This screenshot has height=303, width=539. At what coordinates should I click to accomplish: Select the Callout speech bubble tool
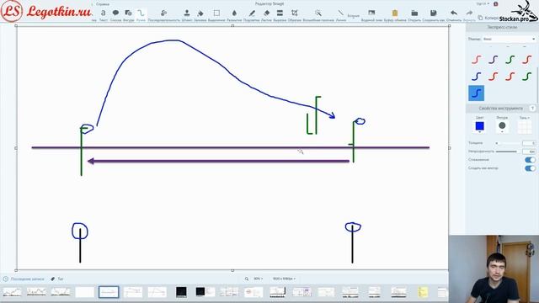(116, 15)
